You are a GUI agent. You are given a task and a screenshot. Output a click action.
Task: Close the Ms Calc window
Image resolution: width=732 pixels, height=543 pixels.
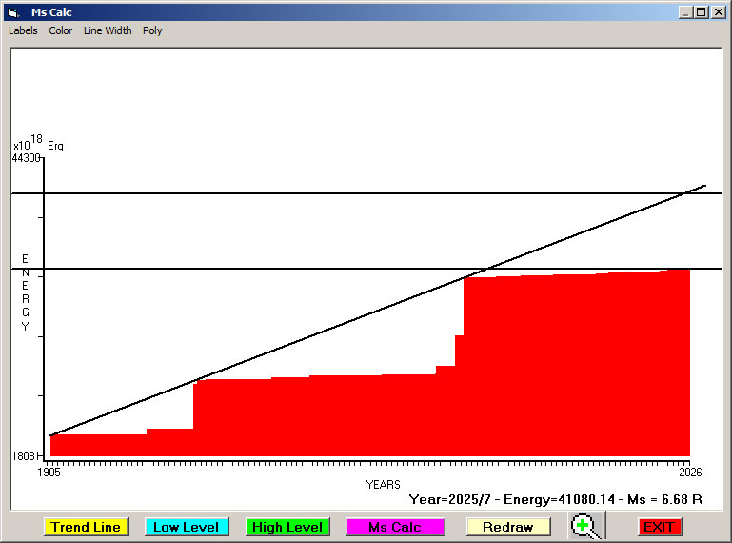(x=718, y=12)
